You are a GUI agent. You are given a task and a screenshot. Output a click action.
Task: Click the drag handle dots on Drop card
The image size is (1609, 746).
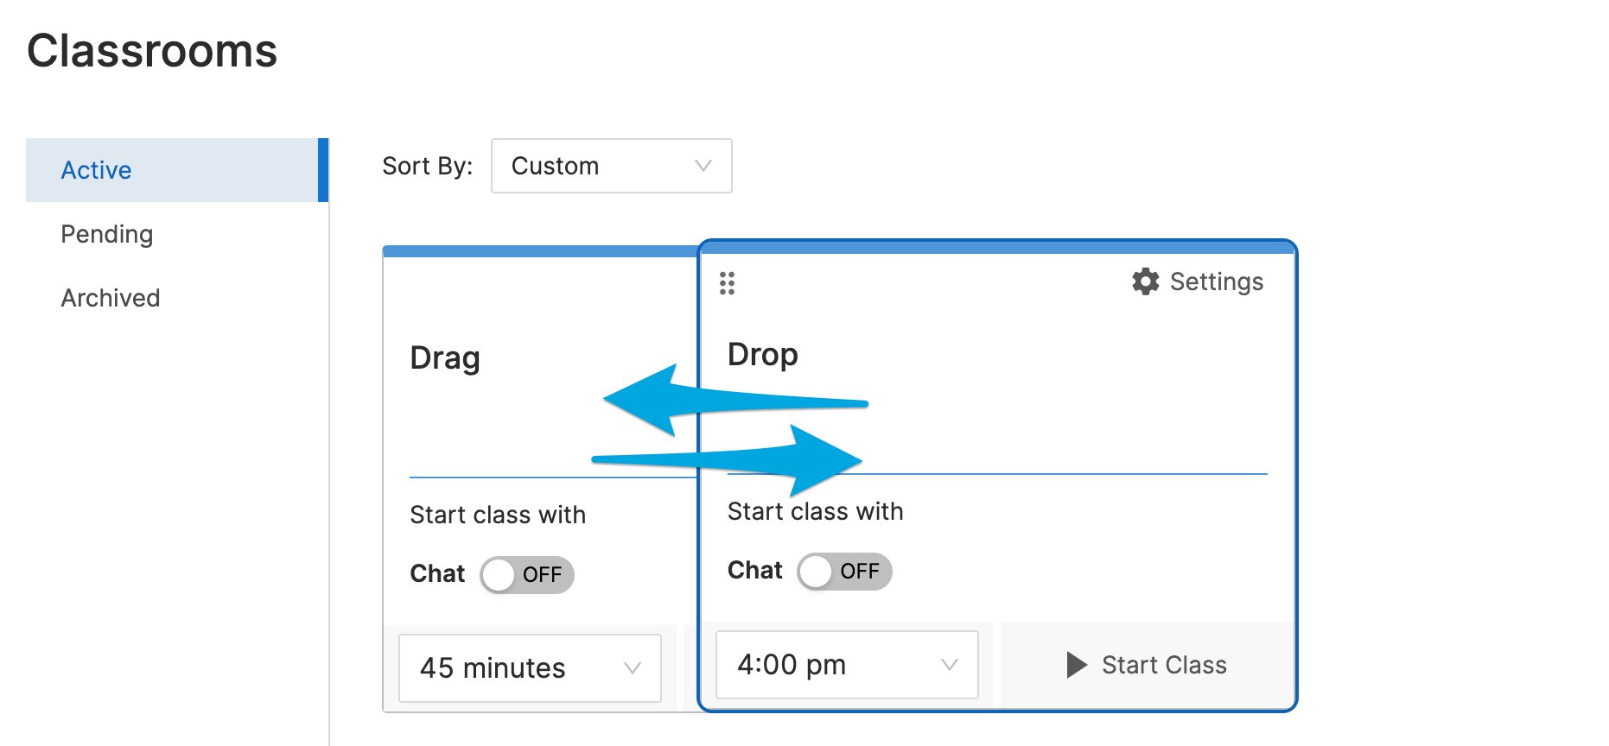point(727,283)
